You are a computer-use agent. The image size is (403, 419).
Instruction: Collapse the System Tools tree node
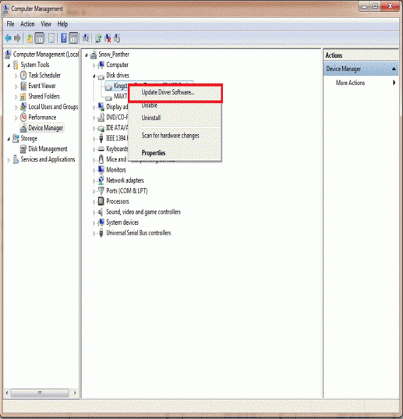pyautogui.click(x=8, y=65)
